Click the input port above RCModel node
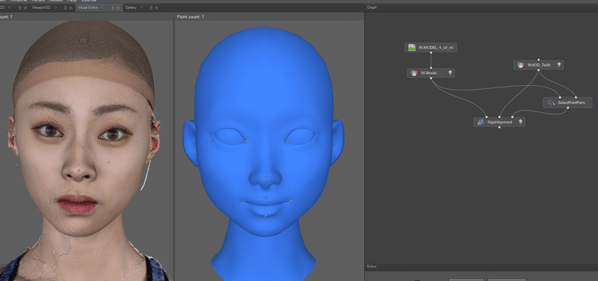 click(431, 68)
